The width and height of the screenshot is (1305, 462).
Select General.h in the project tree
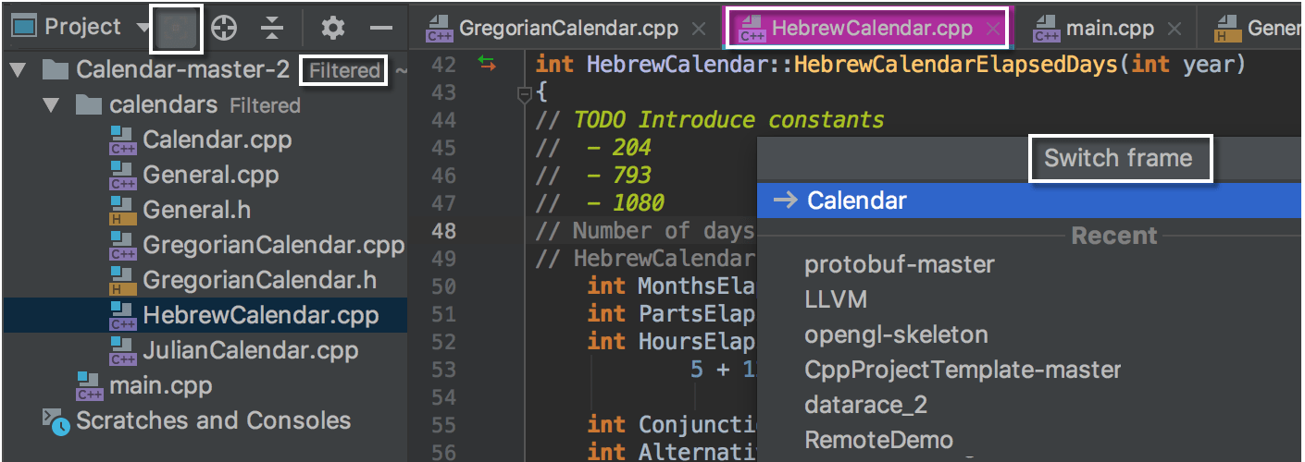pyautogui.click(x=196, y=211)
